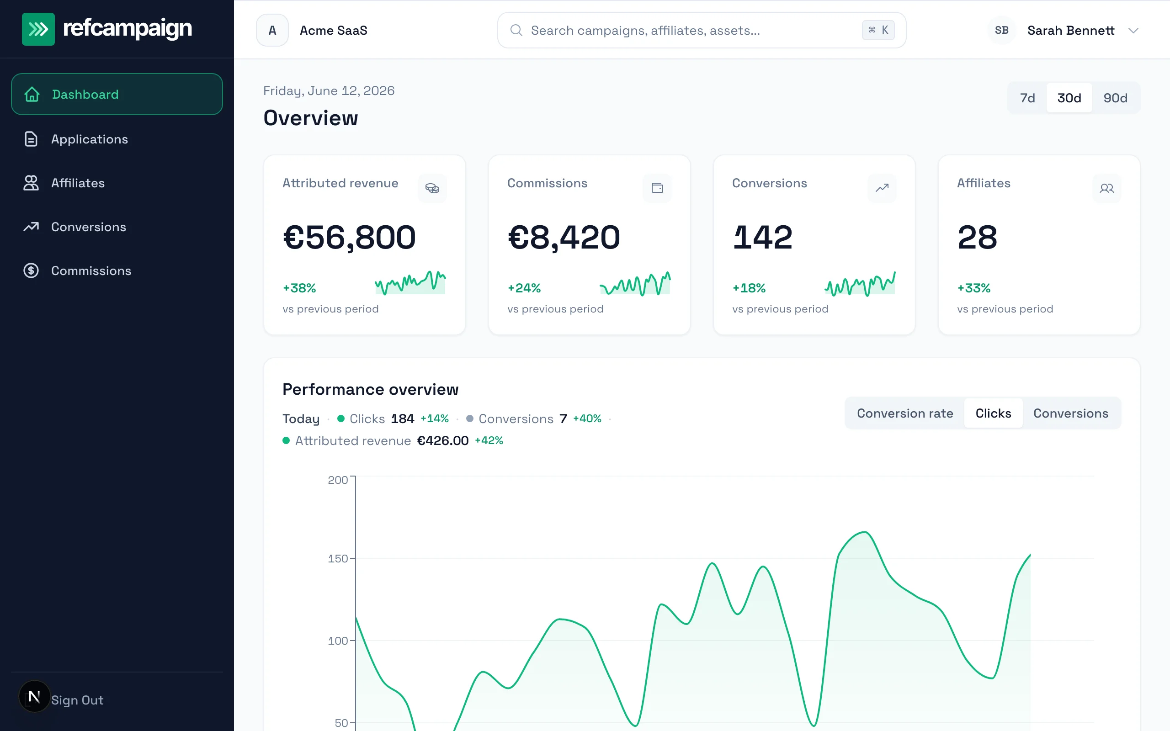Click the refcampaign brand name
1170x731 pixels.
tap(128, 29)
